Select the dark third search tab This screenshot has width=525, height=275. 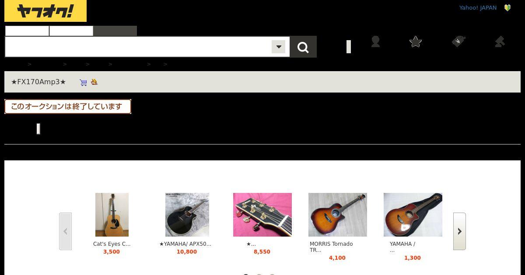click(x=115, y=31)
